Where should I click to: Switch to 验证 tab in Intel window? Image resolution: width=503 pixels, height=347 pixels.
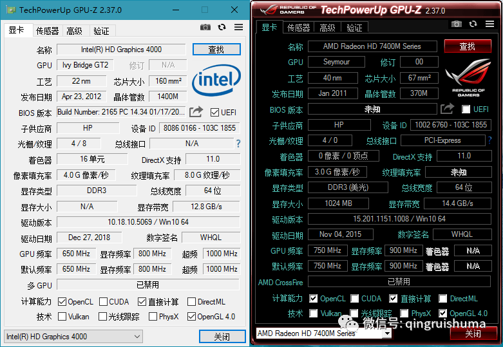101,31
